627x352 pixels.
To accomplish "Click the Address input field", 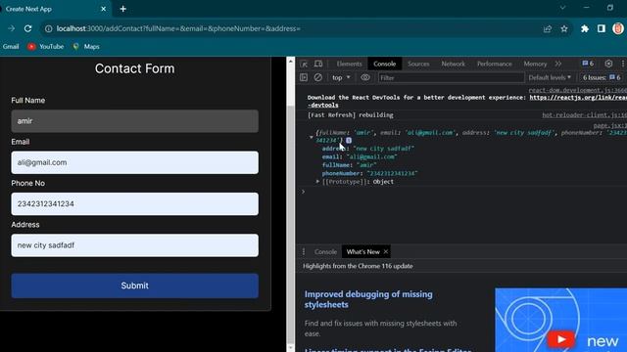I will click(x=135, y=245).
